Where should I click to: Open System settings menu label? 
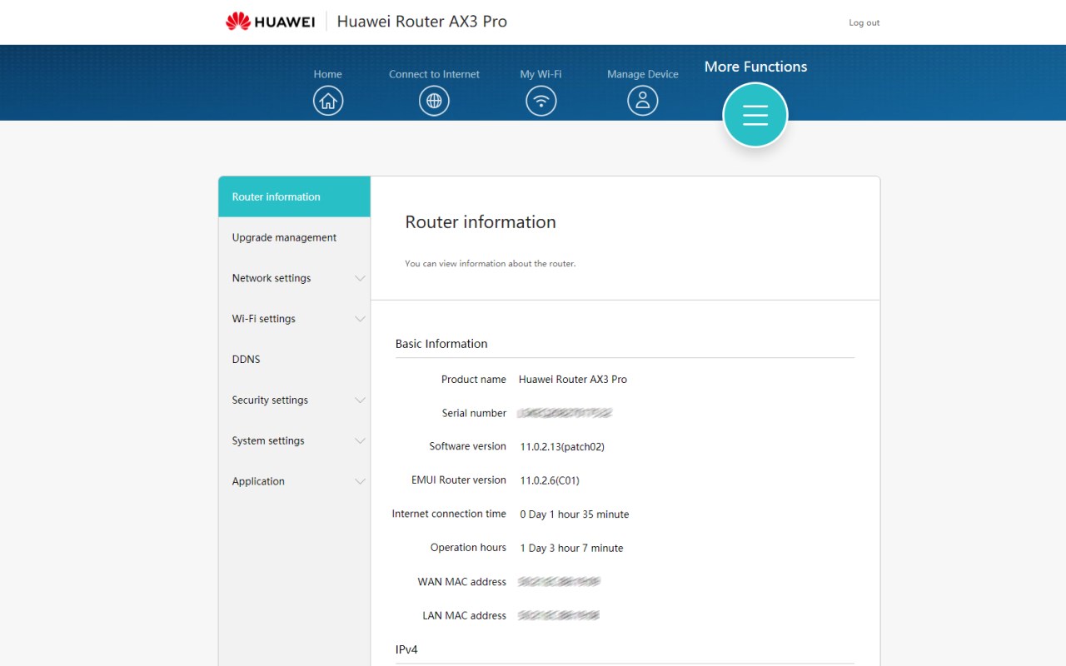268,441
